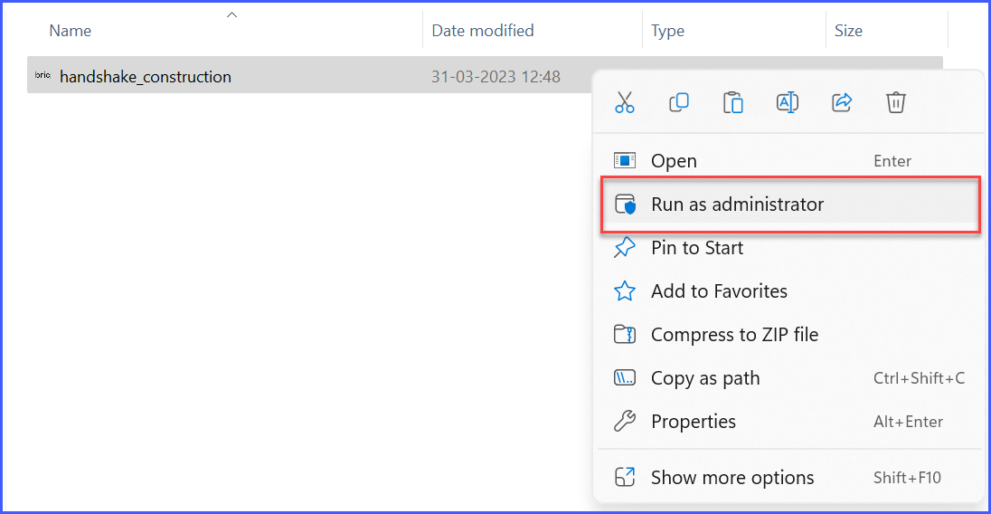Click the wrench icon beside Properties
This screenshot has height=514, width=991.
(625, 421)
